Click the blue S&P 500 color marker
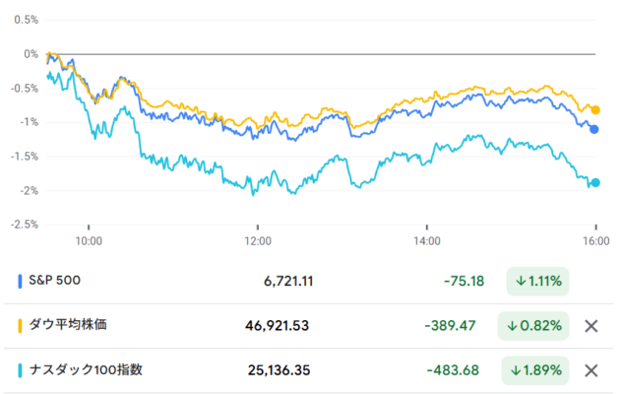This screenshot has height=394, width=619. click(21, 281)
